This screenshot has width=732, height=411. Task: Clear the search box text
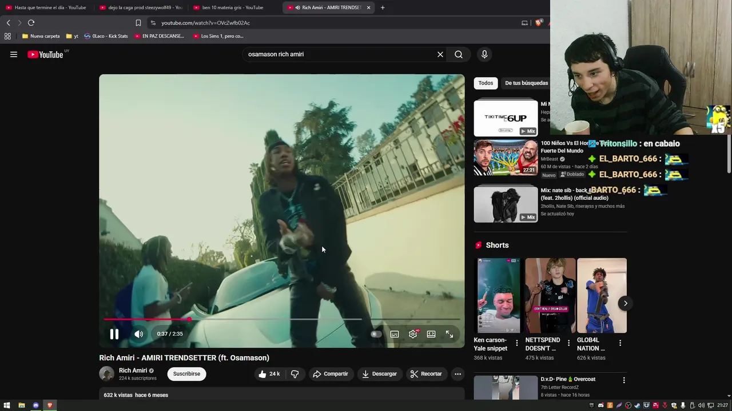pyautogui.click(x=440, y=54)
